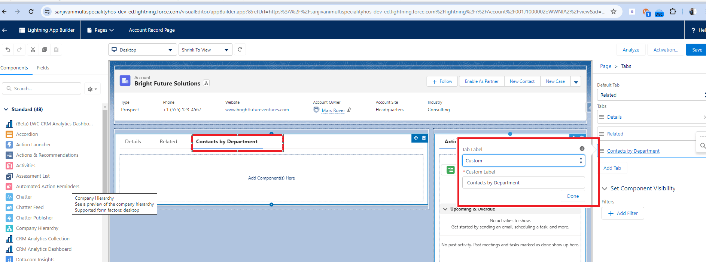Screen dimensions: 706x262
Task: Bookmark this page with the star icon
Action: (614, 12)
